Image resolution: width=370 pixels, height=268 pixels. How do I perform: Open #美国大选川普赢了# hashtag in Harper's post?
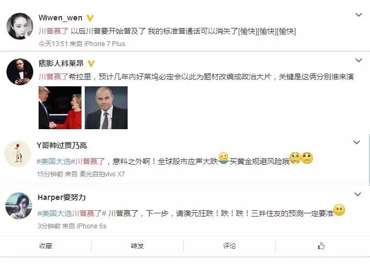click(72, 213)
